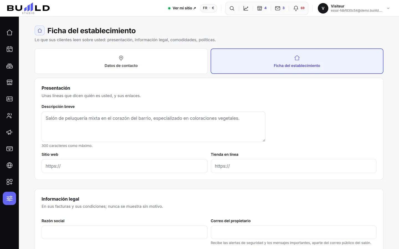Click the V user avatar
399x249 pixels.
point(323,8)
